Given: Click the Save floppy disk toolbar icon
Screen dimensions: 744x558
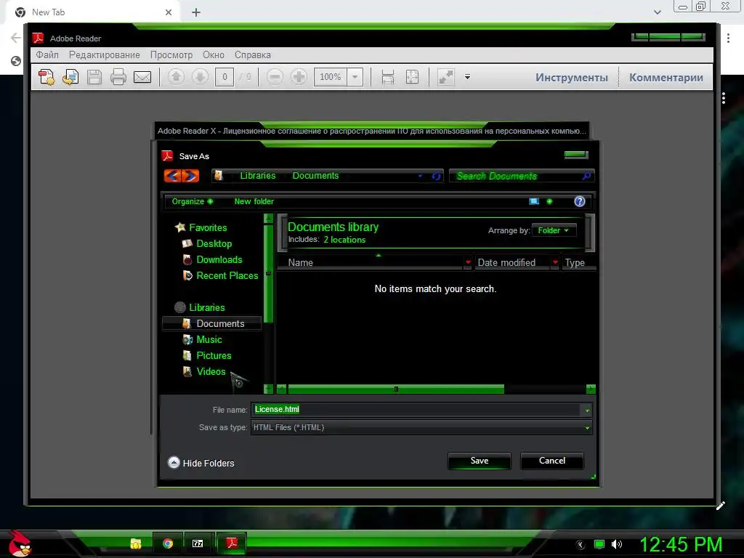Looking at the screenshot, I should 94,77.
